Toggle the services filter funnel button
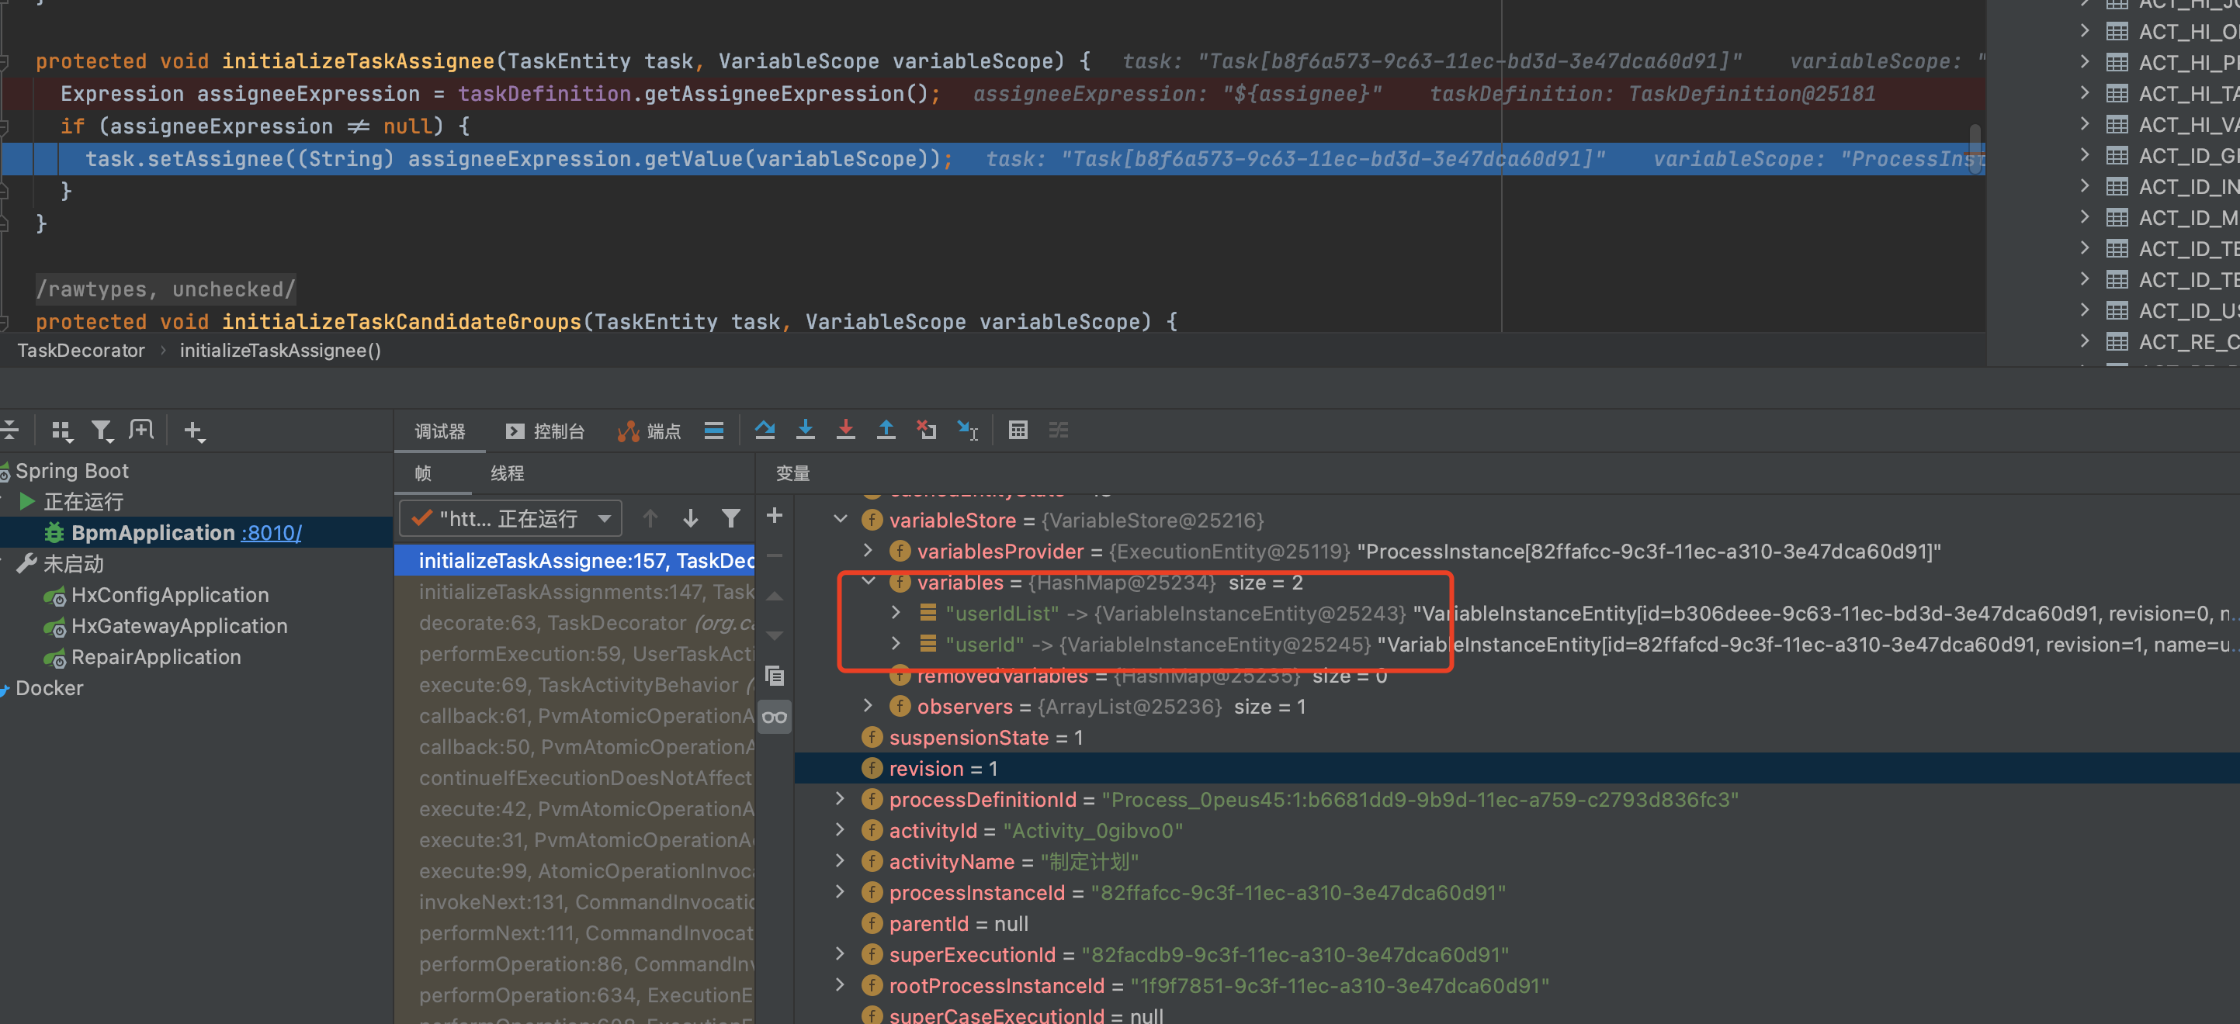2240x1024 pixels. pyautogui.click(x=102, y=431)
